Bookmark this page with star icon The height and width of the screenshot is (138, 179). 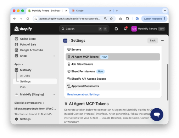tap(111, 19)
